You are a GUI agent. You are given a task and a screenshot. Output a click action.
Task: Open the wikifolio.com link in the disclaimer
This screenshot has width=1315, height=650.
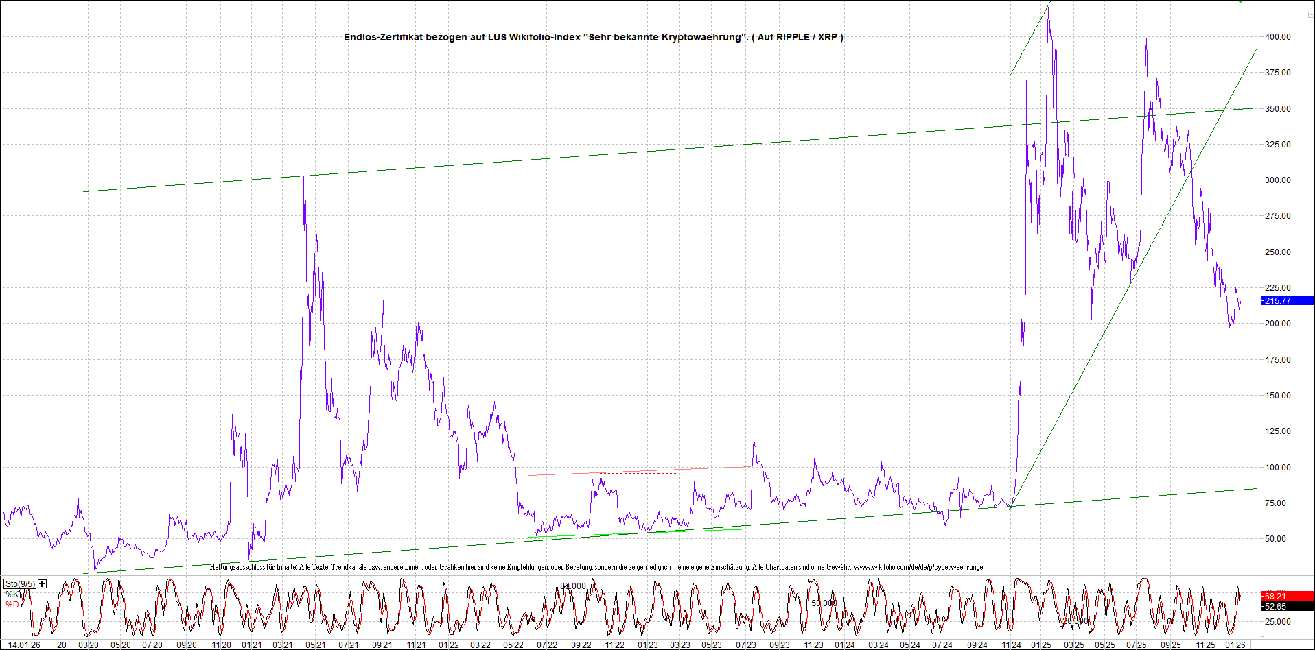(920, 567)
